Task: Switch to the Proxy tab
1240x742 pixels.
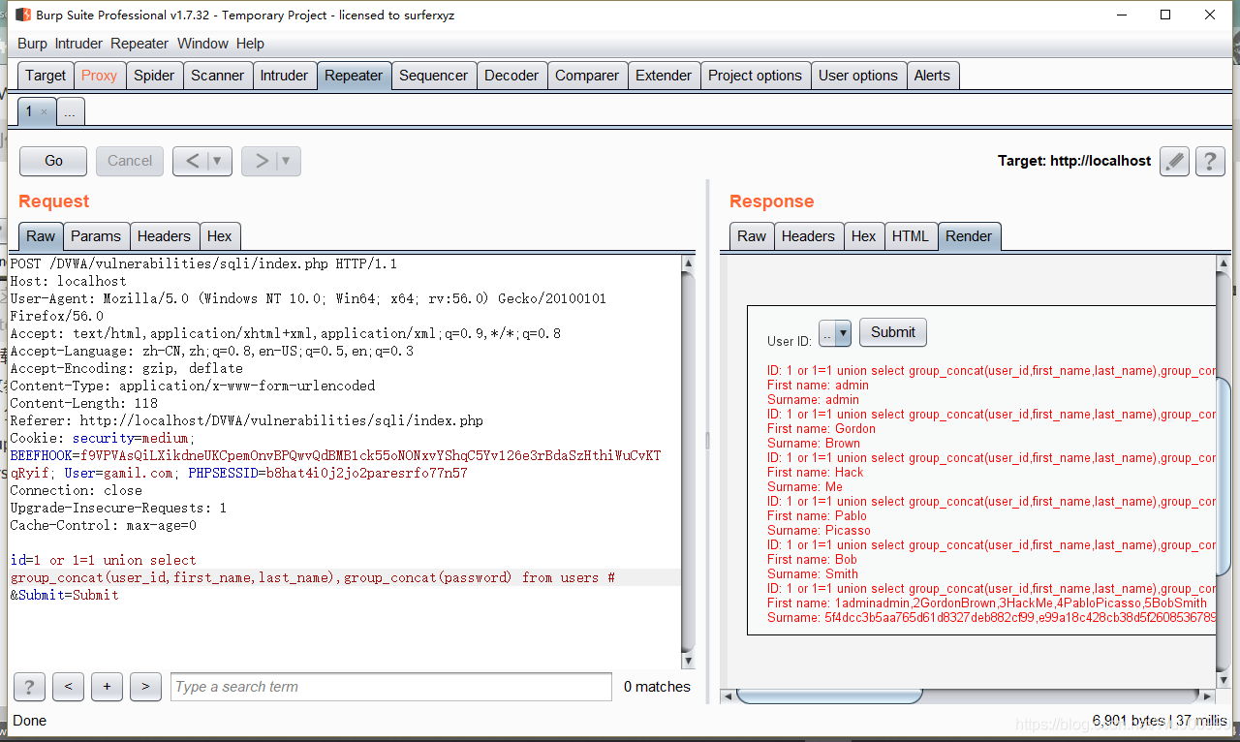Action: click(x=99, y=76)
